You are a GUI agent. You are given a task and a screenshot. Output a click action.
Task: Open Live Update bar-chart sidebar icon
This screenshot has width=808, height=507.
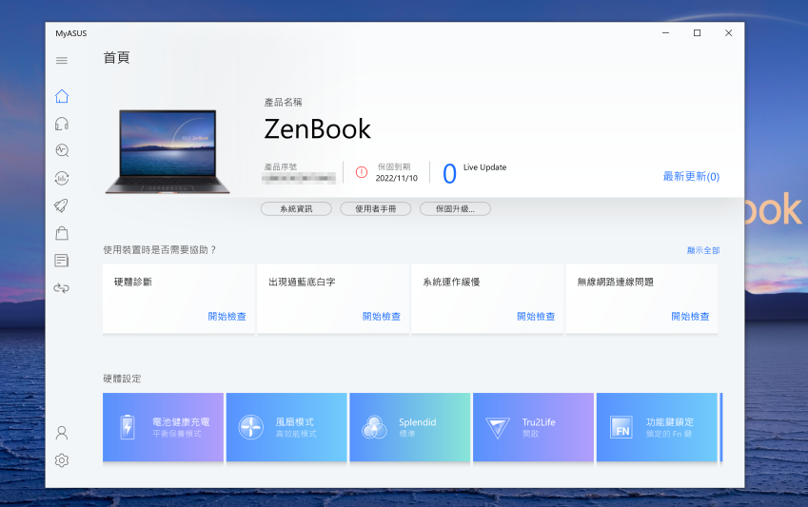(x=62, y=178)
